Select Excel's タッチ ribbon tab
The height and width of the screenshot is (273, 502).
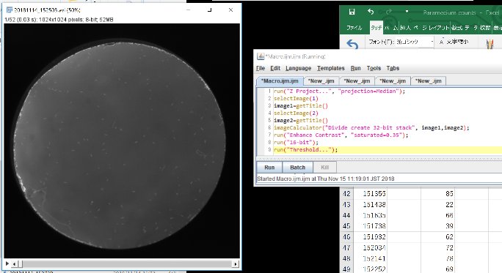click(376, 28)
